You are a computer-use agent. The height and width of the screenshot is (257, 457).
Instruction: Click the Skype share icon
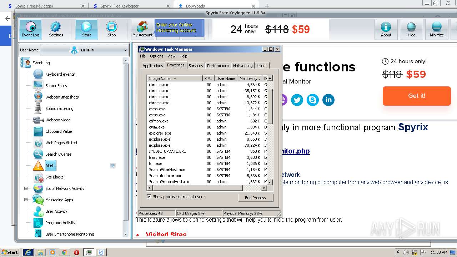313,100
